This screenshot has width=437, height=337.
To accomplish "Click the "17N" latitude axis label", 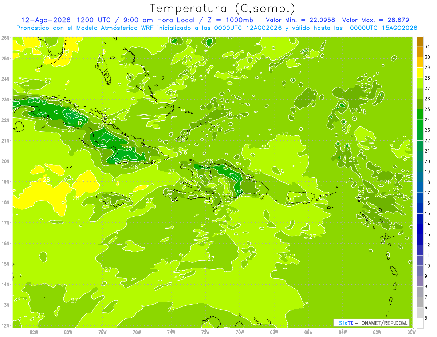I will click(x=5, y=223).
